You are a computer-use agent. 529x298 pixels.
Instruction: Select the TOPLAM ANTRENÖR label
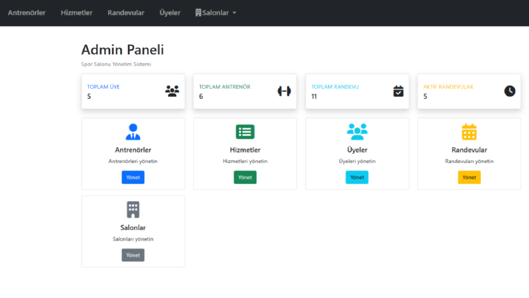(225, 87)
